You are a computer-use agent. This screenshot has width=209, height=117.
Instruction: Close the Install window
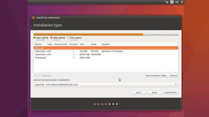tap(33, 18)
